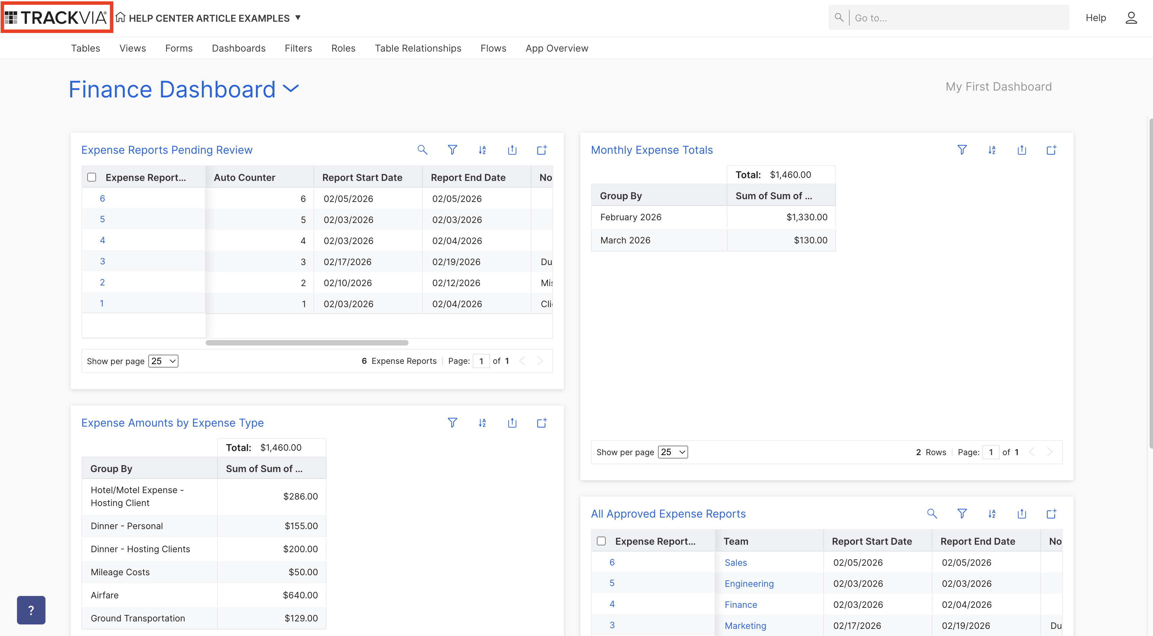Click horizontal scrollbar of Pending Review table

[307, 343]
